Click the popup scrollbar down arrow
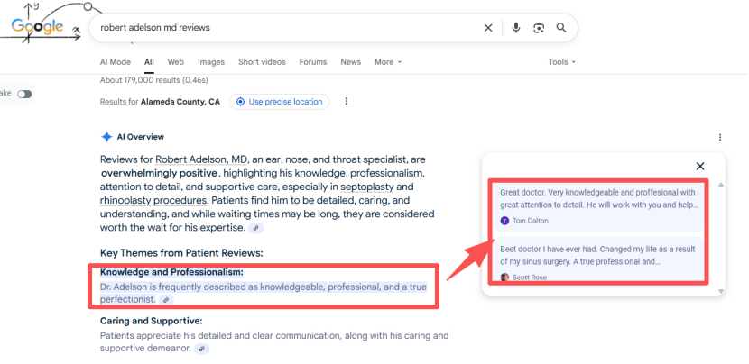The image size is (749, 364). (x=720, y=291)
